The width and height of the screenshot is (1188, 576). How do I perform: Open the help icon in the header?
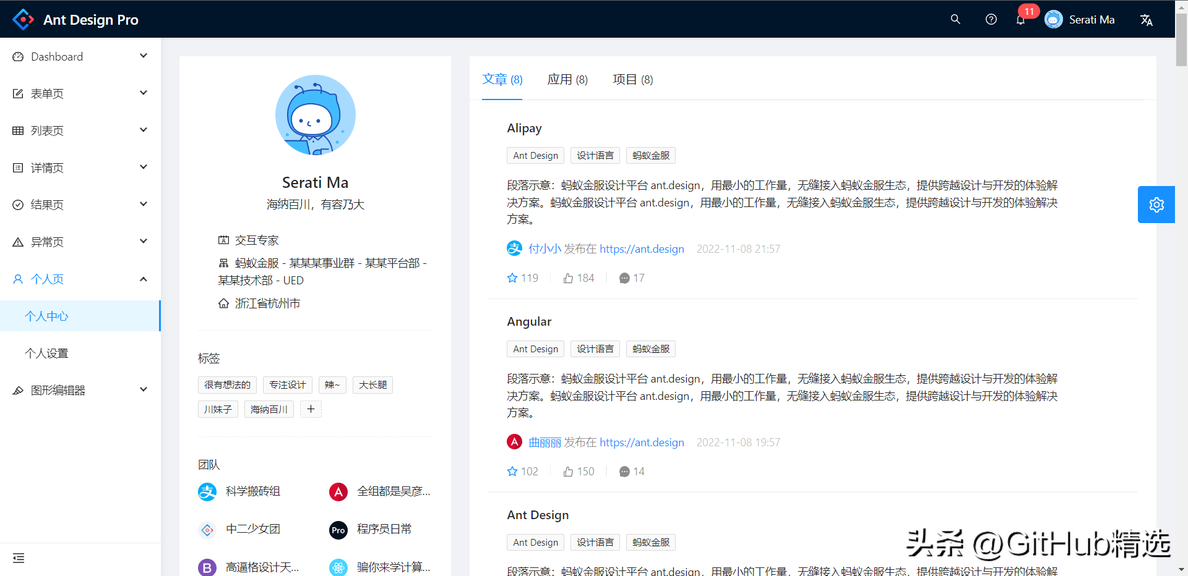click(x=991, y=19)
